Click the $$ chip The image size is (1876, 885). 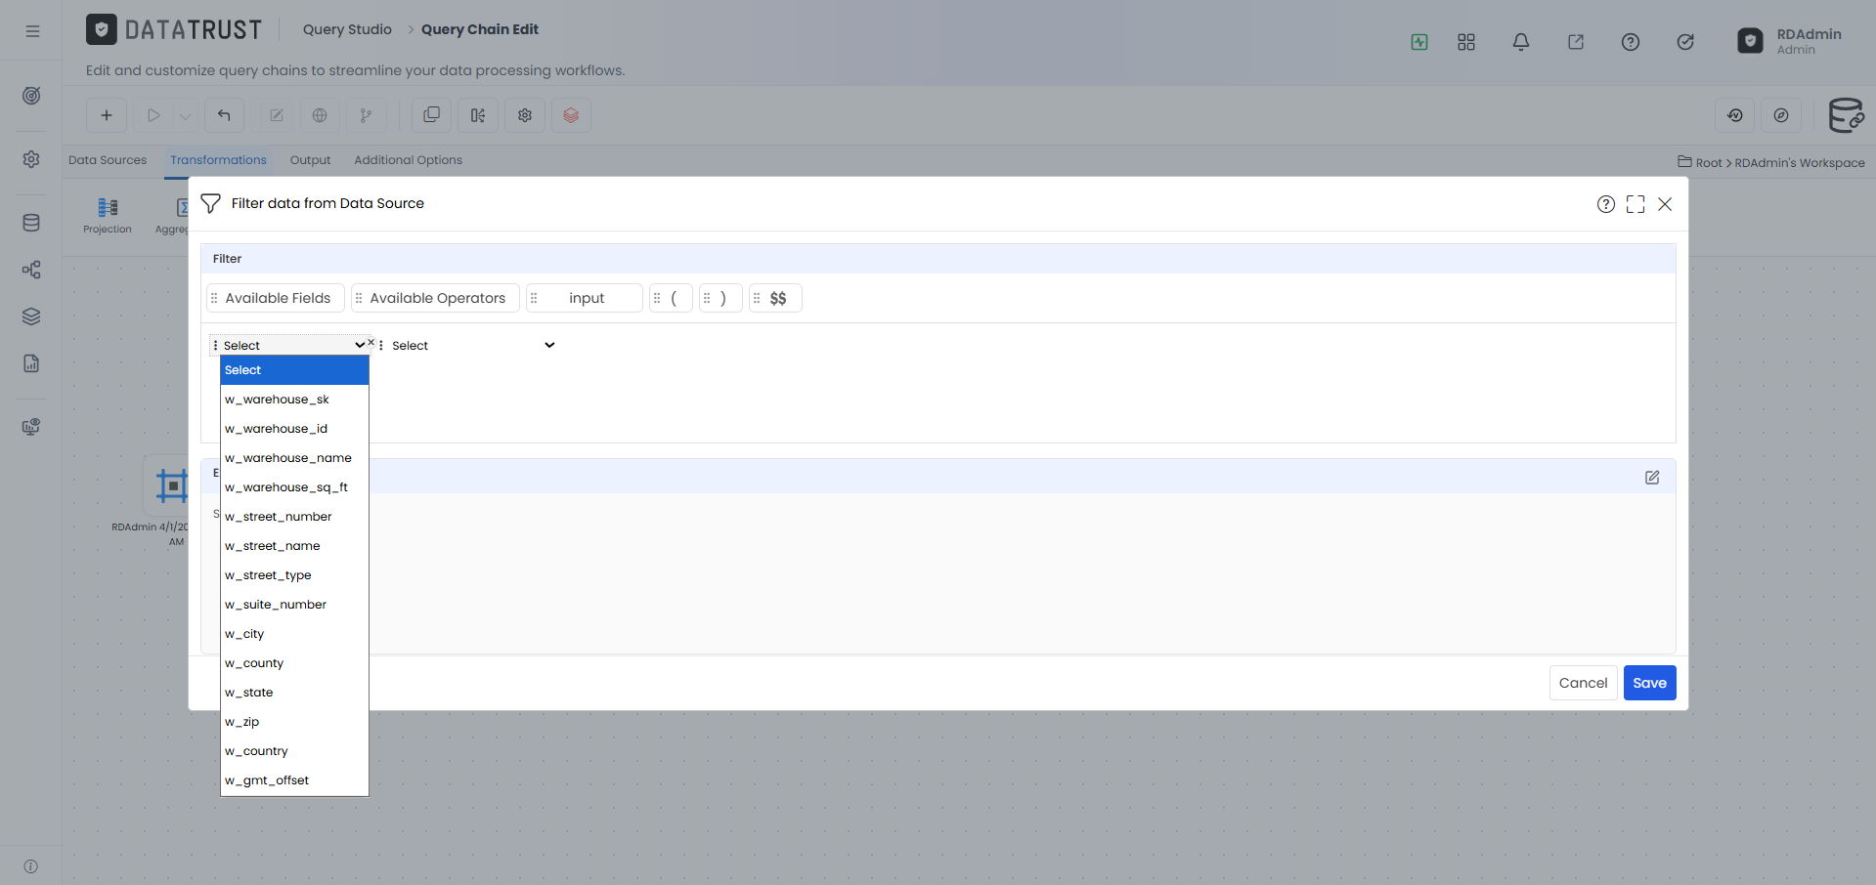point(775,298)
